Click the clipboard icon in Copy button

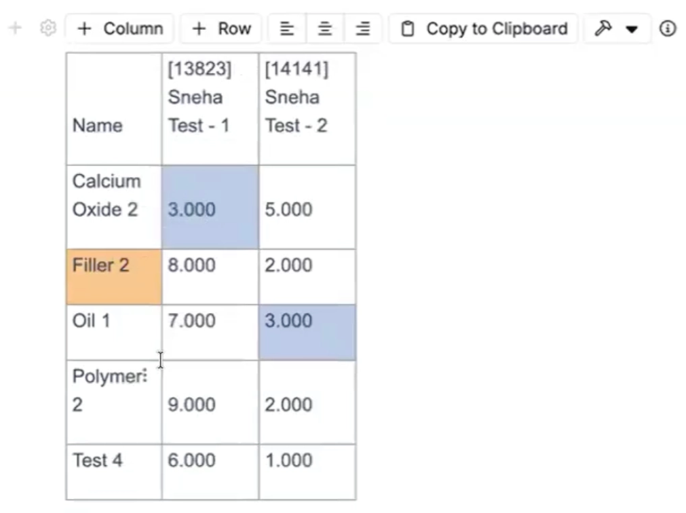click(x=408, y=29)
